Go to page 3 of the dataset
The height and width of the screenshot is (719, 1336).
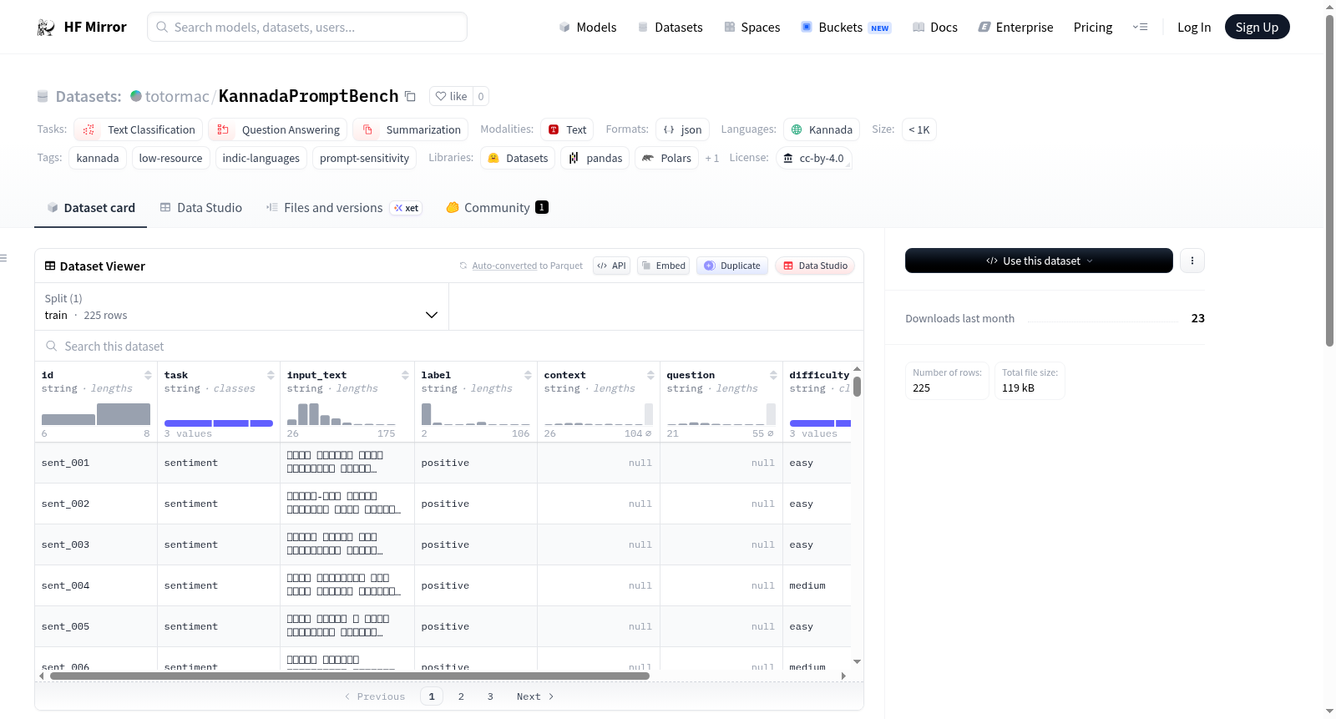[x=490, y=696]
